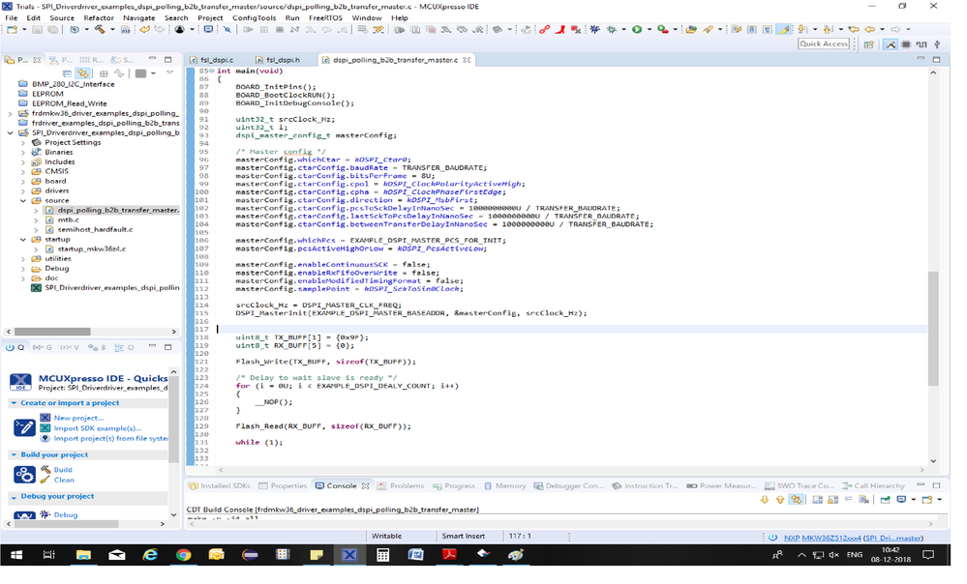Open the Memory view tab
The width and height of the screenshot is (967, 584).
tap(505, 486)
